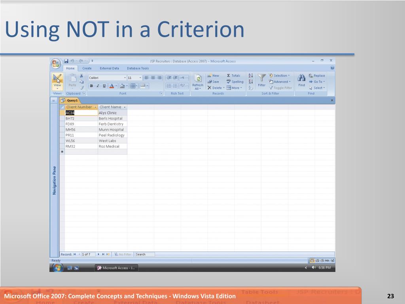Expand the Navigation Pane with chevron button
Image resolution: width=405 pixels, height=304 pixels.
pos(53,101)
